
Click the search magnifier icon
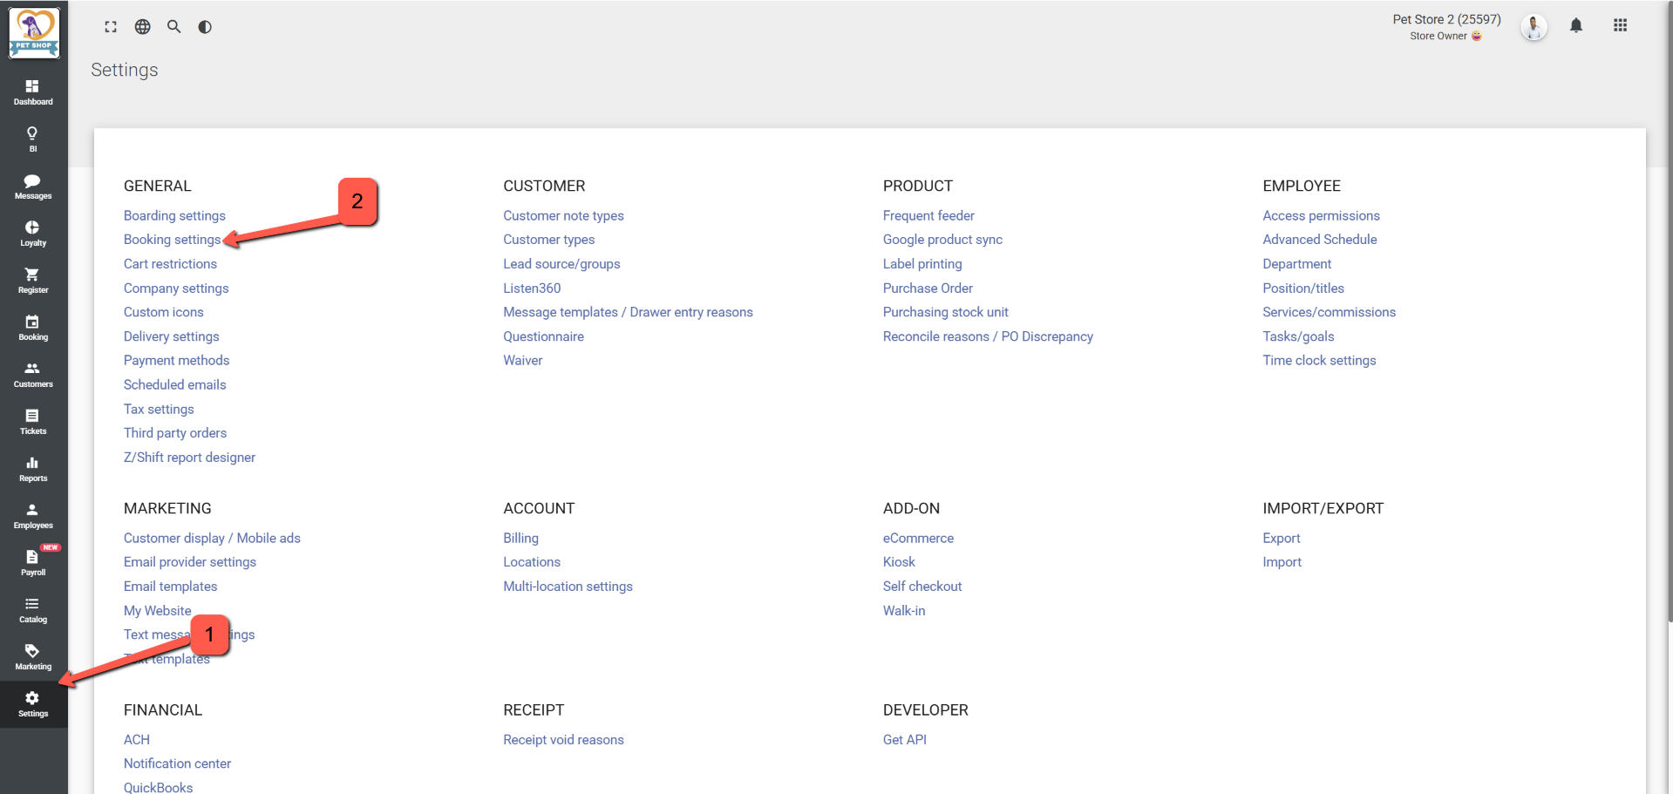coord(174,27)
